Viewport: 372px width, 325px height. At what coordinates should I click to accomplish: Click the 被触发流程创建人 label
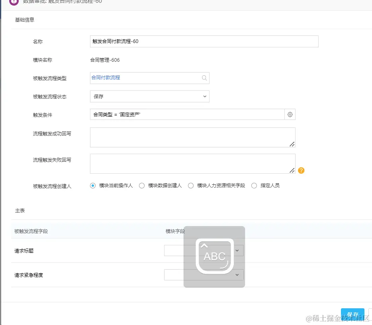pos(52,186)
